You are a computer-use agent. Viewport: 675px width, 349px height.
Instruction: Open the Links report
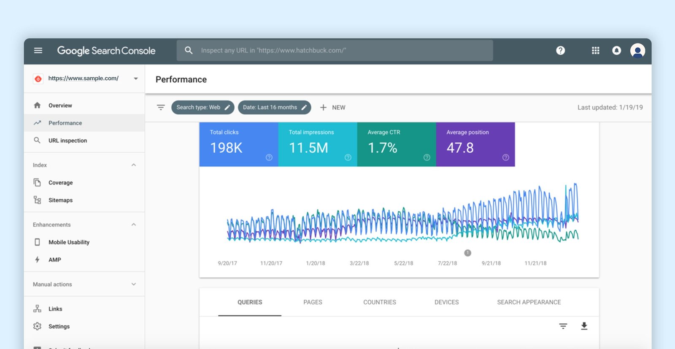coord(84,309)
